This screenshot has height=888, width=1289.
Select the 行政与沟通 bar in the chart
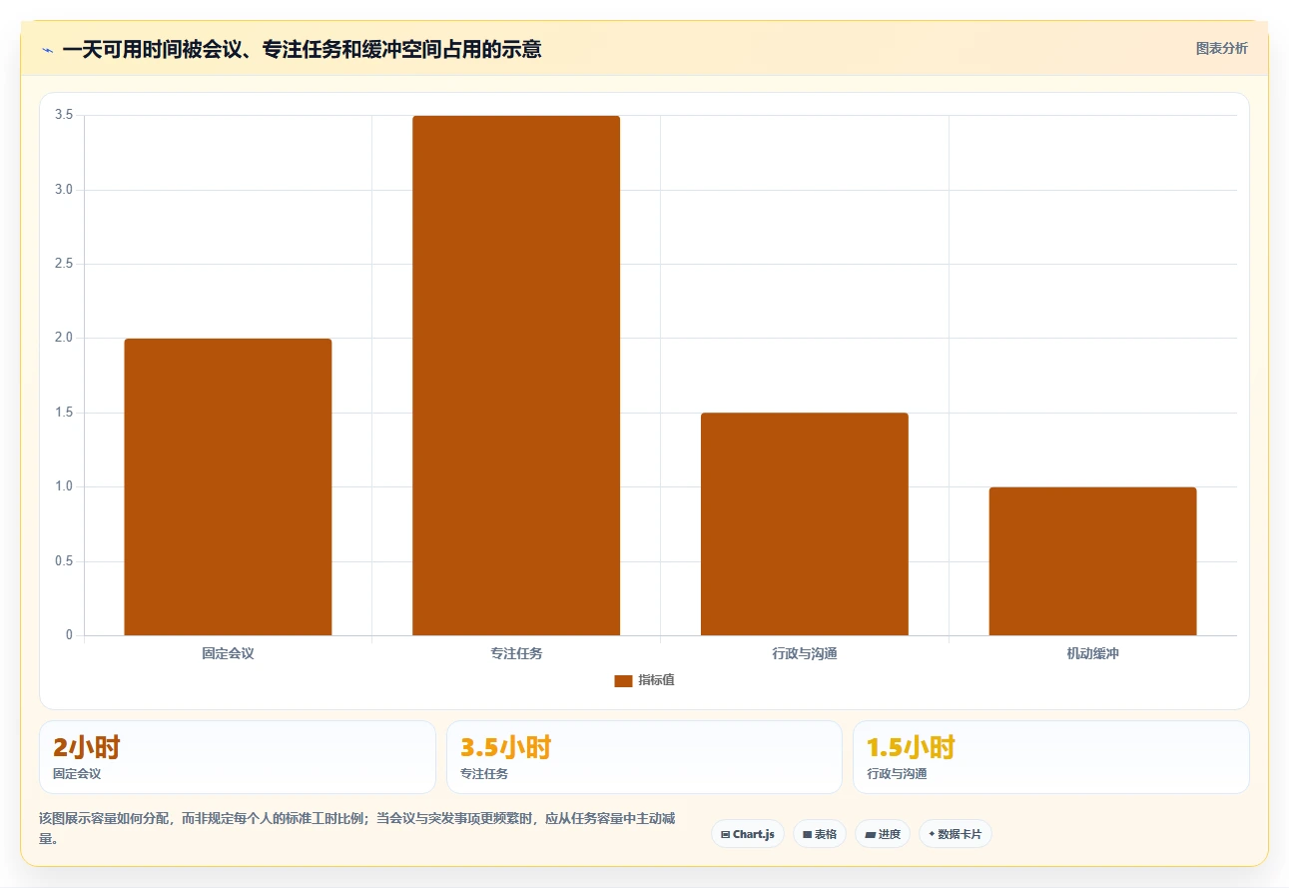click(805, 523)
